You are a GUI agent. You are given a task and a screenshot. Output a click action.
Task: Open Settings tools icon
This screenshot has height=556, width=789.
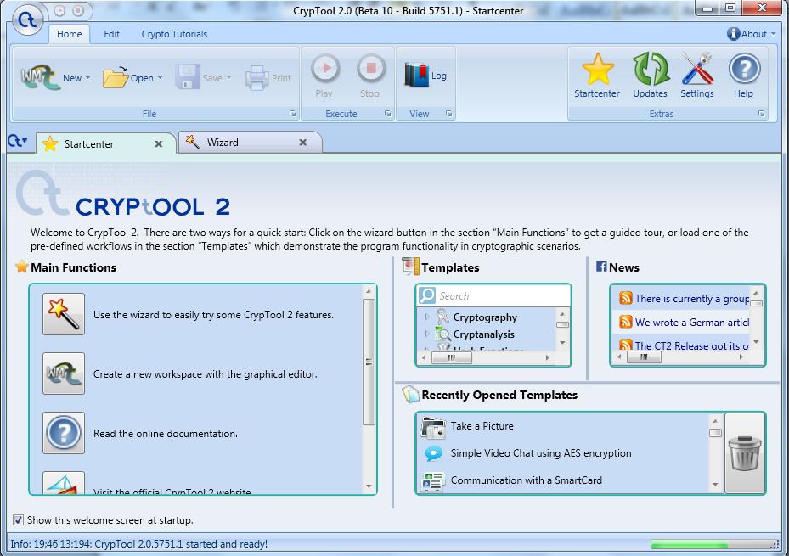pyautogui.click(x=697, y=69)
